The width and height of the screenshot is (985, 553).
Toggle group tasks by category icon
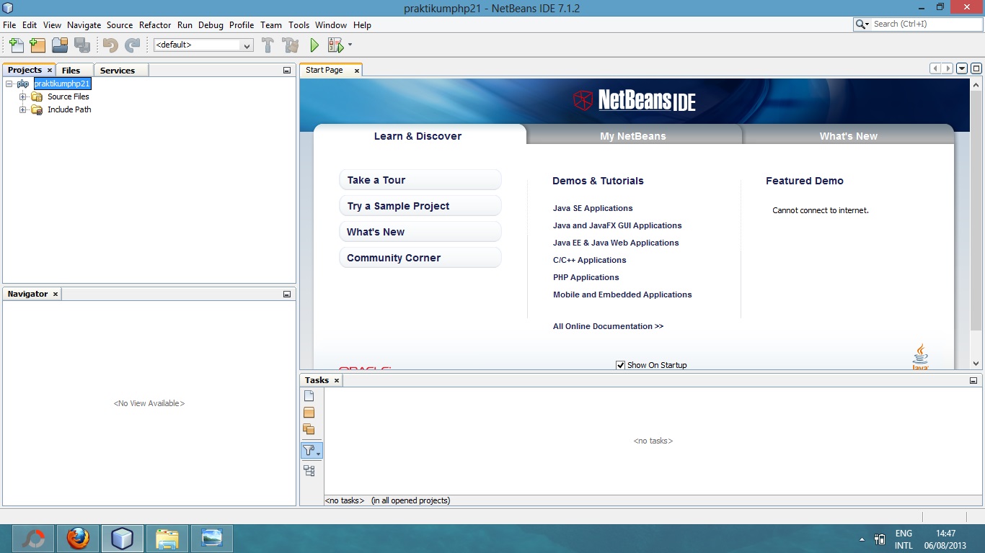pyautogui.click(x=309, y=471)
